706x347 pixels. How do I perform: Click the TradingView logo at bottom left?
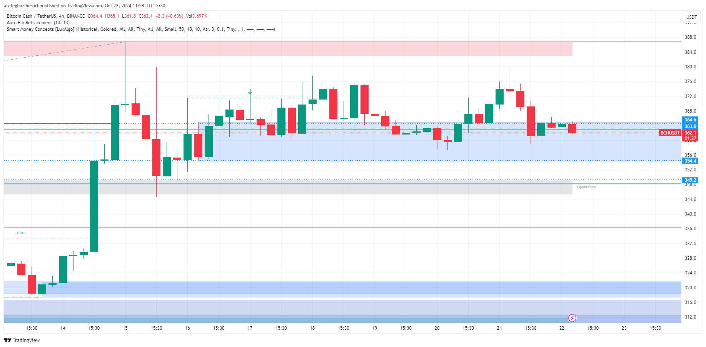pyautogui.click(x=22, y=340)
